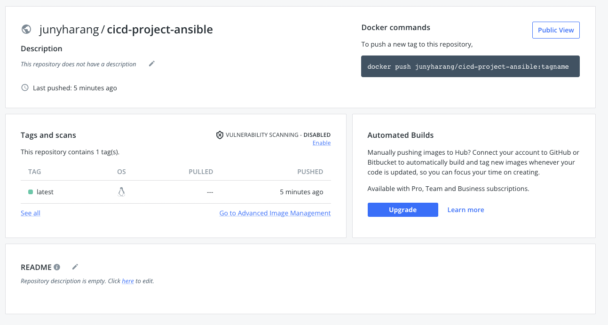Click the vulnerability scanning shield icon
Image resolution: width=608 pixels, height=325 pixels.
tap(220, 135)
